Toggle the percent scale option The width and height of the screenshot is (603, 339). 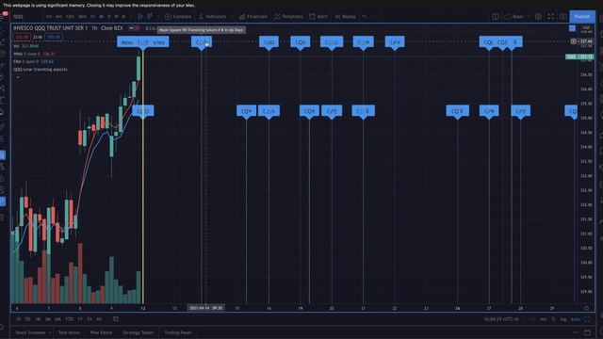coord(553,319)
